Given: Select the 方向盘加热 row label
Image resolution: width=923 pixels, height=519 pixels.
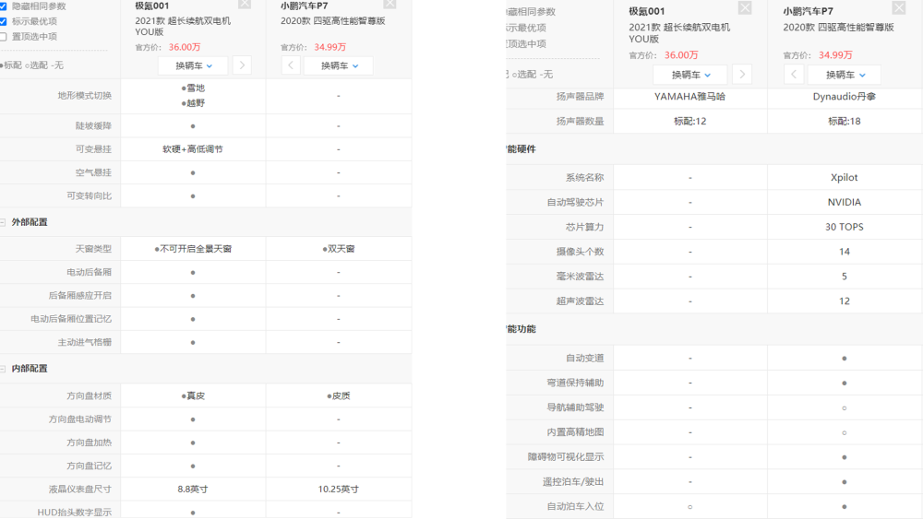Looking at the screenshot, I should coord(89,442).
